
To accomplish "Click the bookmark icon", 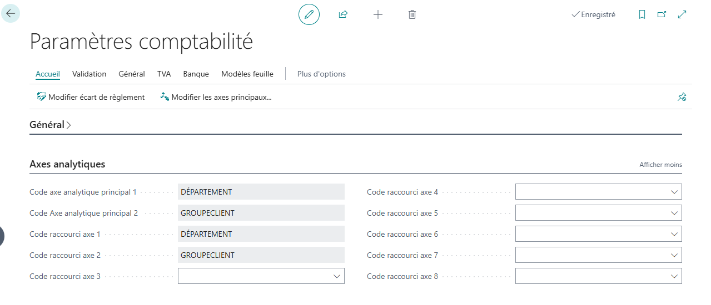I will coord(642,15).
